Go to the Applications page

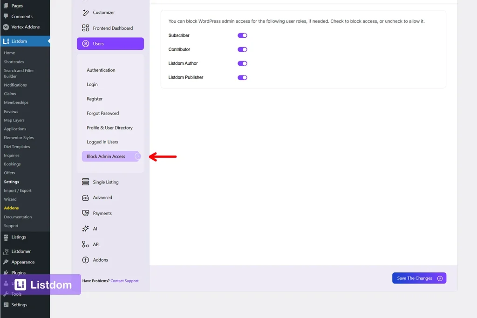(x=15, y=129)
